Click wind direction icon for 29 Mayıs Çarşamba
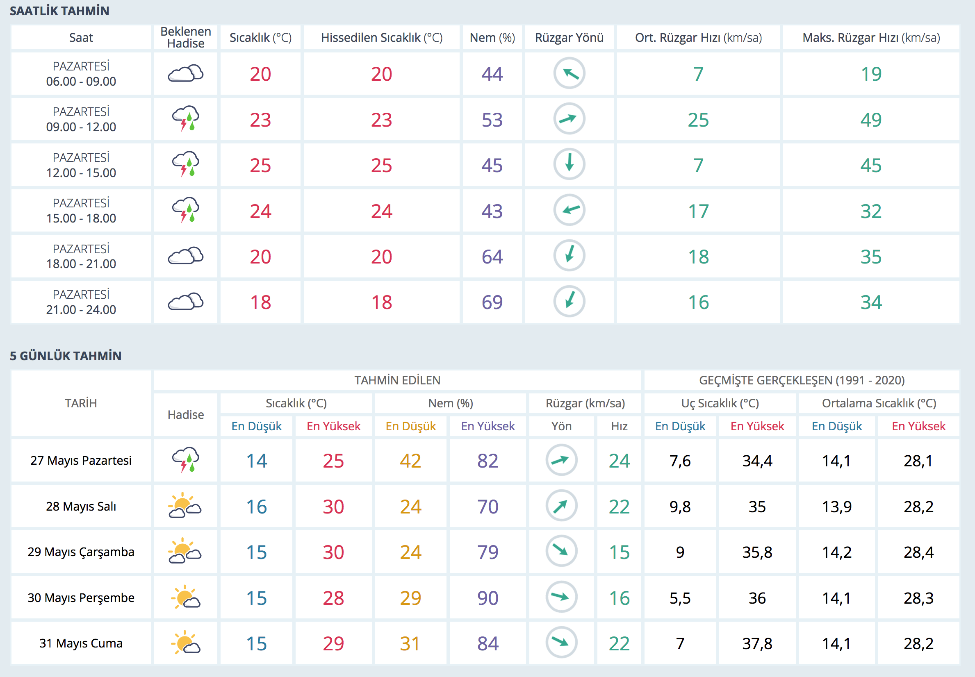The width and height of the screenshot is (975, 677). (x=561, y=551)
